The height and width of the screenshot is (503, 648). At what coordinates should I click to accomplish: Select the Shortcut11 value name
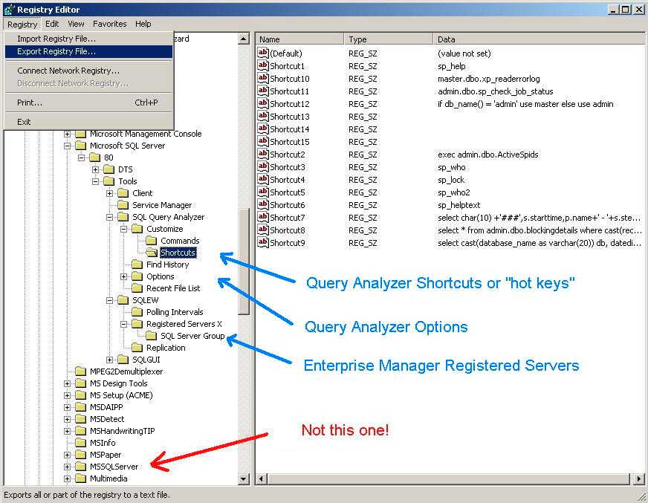coord(289,91)
